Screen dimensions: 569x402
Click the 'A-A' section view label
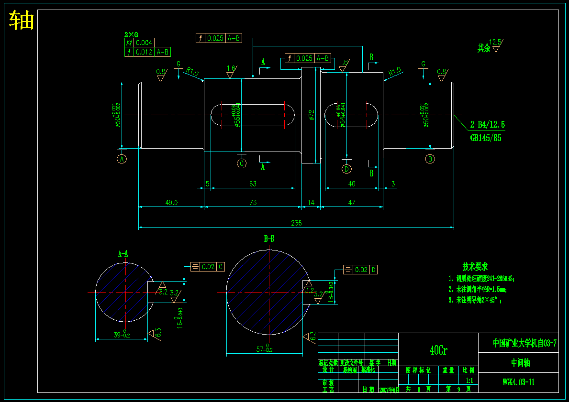(123, 254)
